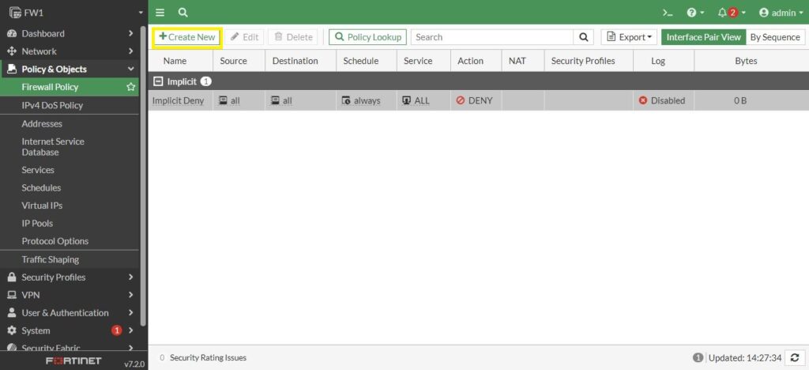The image size is (809, 370).
Task: Open the admin user dropdown
Action: click(777, 13)
